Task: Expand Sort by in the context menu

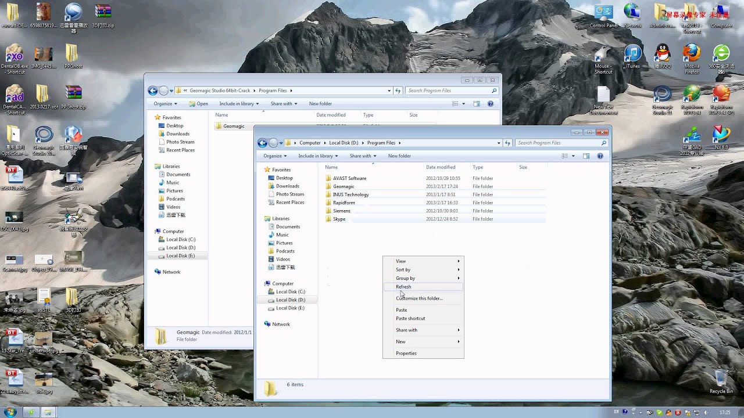Action: pos(423,269)
